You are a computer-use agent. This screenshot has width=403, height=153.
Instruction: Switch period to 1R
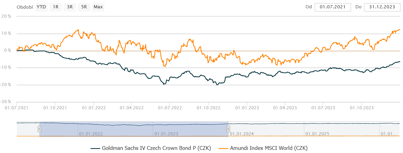click(55, 7)
